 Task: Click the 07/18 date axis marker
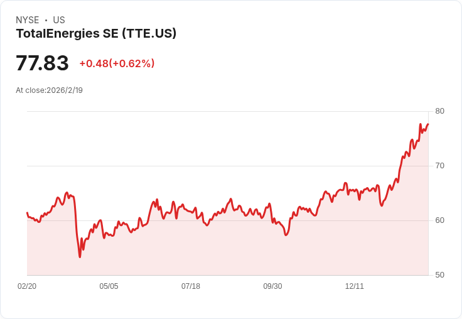(191, 286)
